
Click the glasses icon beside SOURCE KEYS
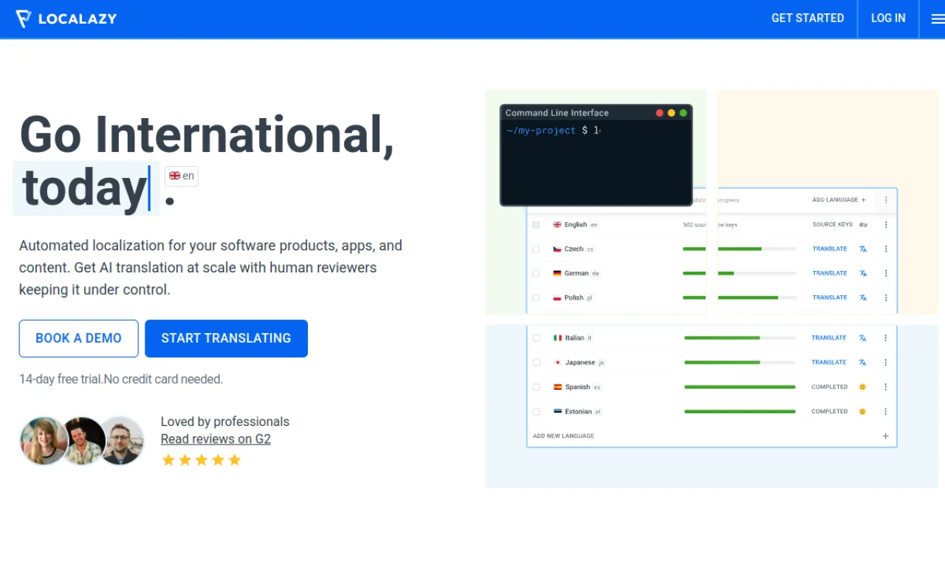(863, 224)
